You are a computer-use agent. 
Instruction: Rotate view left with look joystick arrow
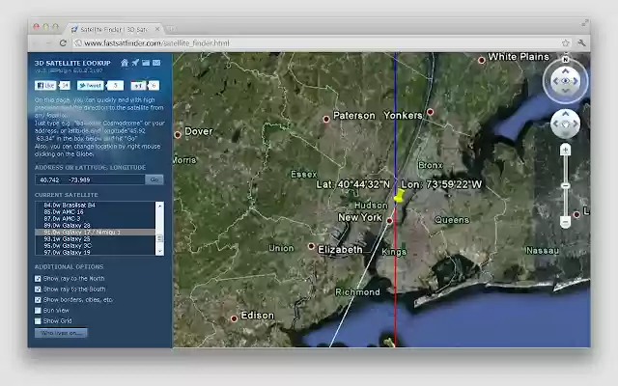(x=555, y=81)
